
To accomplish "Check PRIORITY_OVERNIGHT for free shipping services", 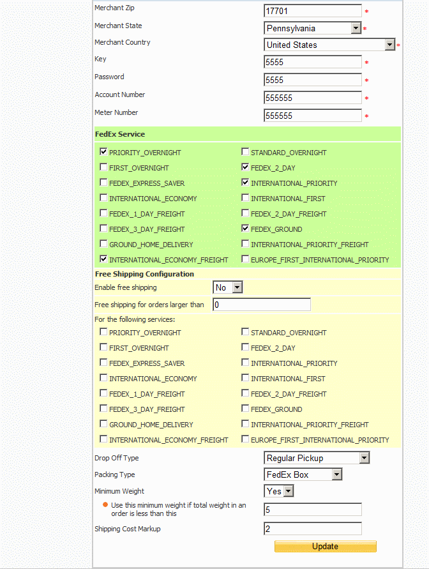I will (103, 331).
